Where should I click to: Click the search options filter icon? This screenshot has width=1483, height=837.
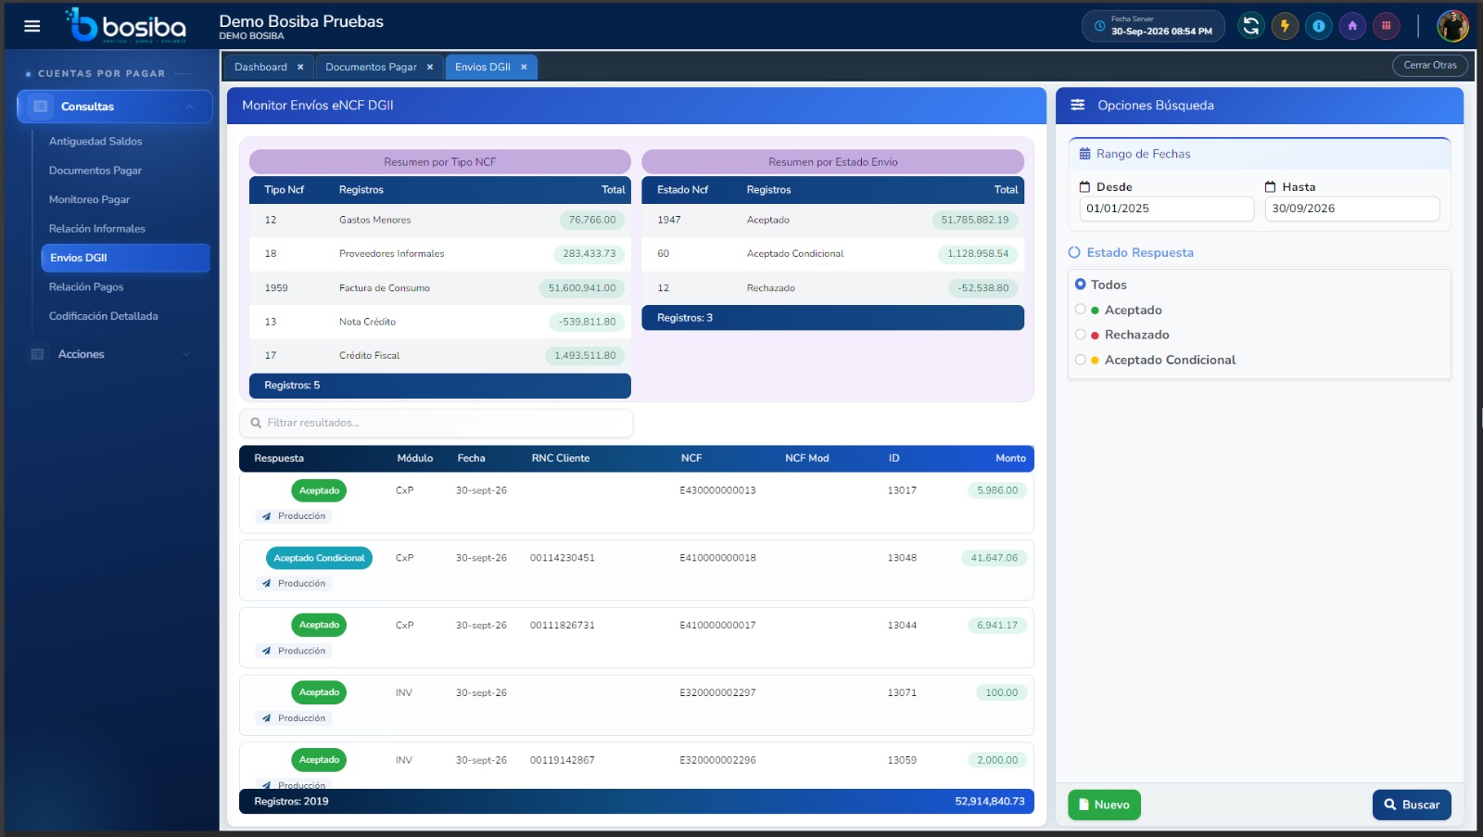click(x=1078, y=106)
